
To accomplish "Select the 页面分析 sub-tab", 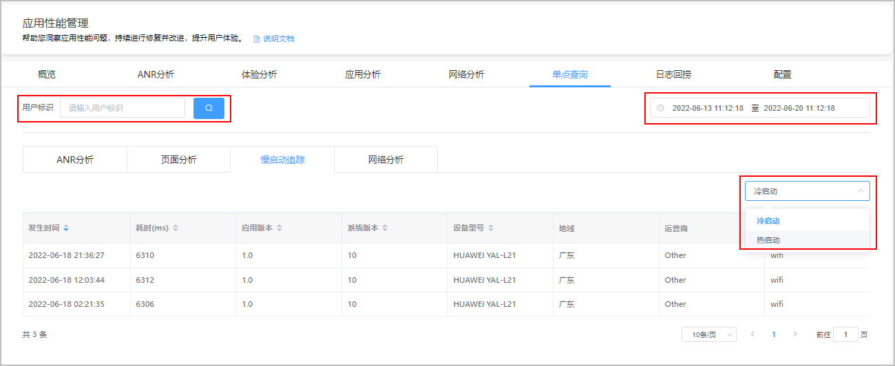I will pyautogui.click(x=178, y=160).
